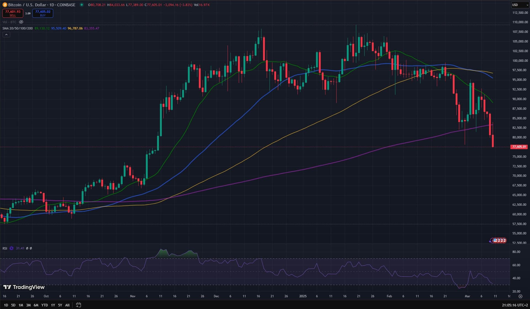Viewport: 530px width, 309px height.
Task: Click the RSI indicator purple circle icon
Action: 11,248
